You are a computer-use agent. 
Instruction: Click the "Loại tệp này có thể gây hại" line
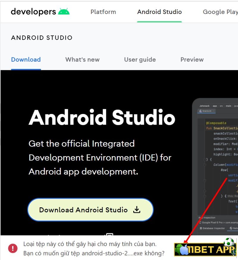pyautogui.click(x=90, y=244)
